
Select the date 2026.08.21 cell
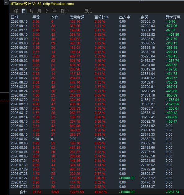pyautogui.click(x=19, y=95)
